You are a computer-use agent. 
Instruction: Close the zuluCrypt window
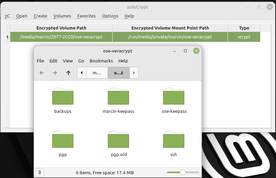pyautogui.click(x=270, y=7)
